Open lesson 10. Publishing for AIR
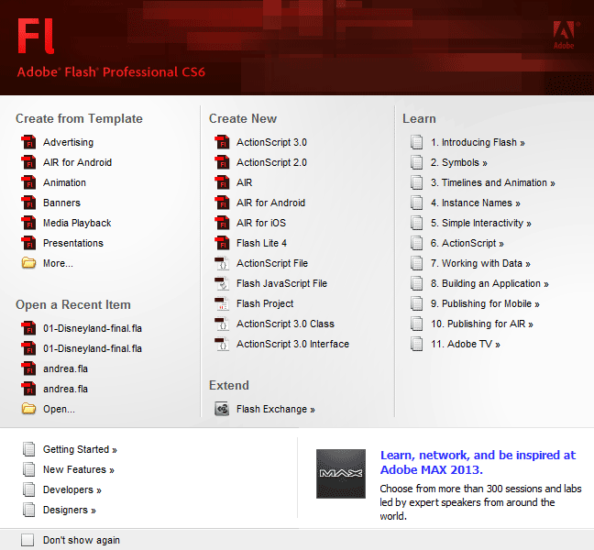This screenshot has height=550, width=594. 482,324
